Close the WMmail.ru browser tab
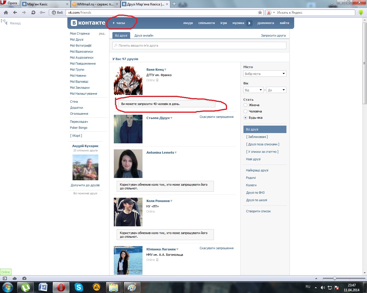Viewport: 367px width, 293px height. (x=118, y=4)
